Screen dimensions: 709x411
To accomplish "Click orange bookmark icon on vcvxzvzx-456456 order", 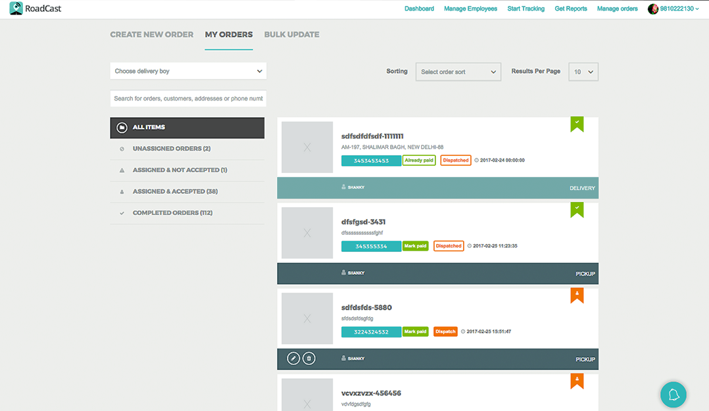I will tap(577, 381).
